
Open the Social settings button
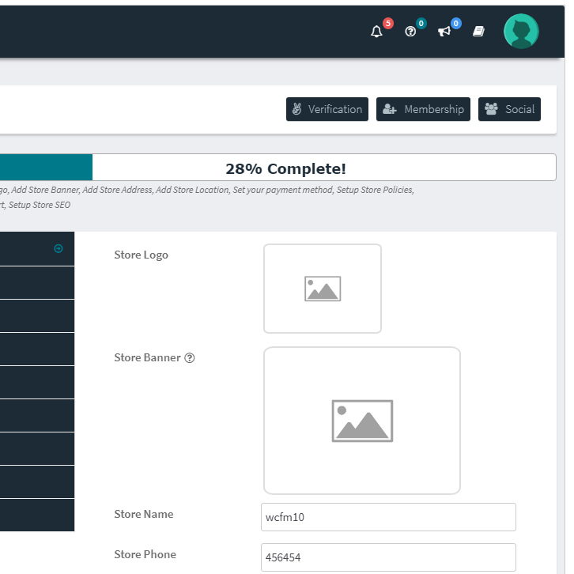[x=509, y=109]
